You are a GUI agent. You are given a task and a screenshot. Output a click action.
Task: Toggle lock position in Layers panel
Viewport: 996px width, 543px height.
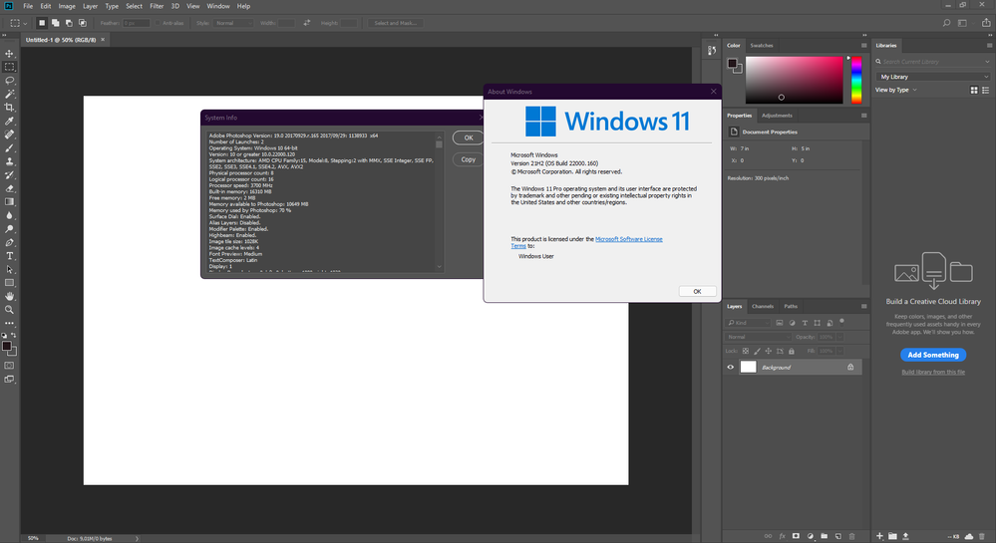click(x=768, y=351)
